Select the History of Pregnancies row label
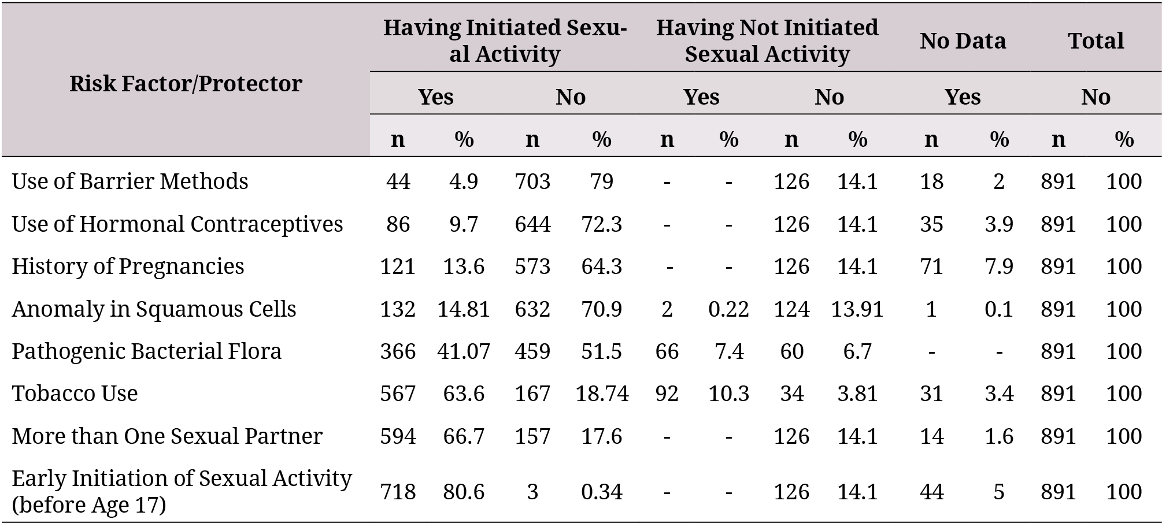 click(128, 266)
